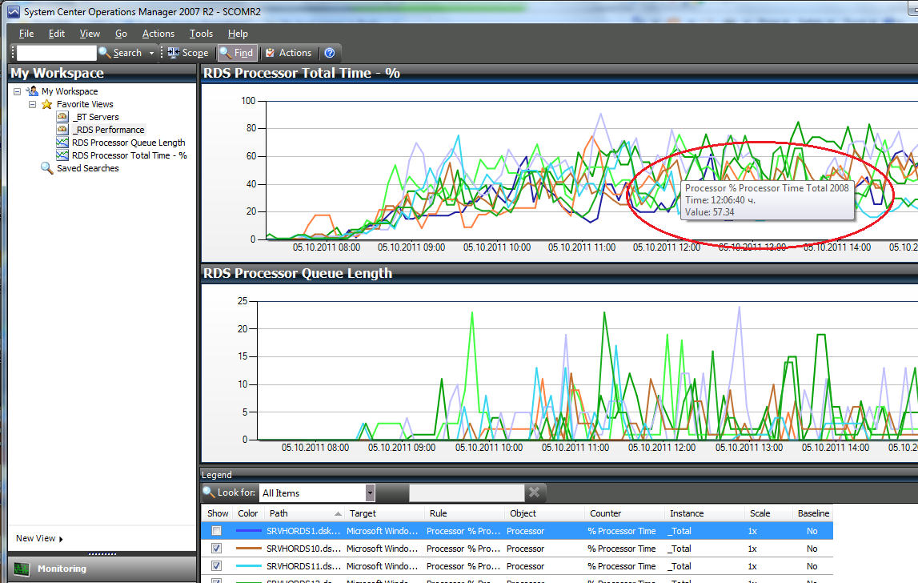Viewport: 918px width, 583px height.
Task: Sort legend by the Rule column header
Action: (x=464, y=513)
